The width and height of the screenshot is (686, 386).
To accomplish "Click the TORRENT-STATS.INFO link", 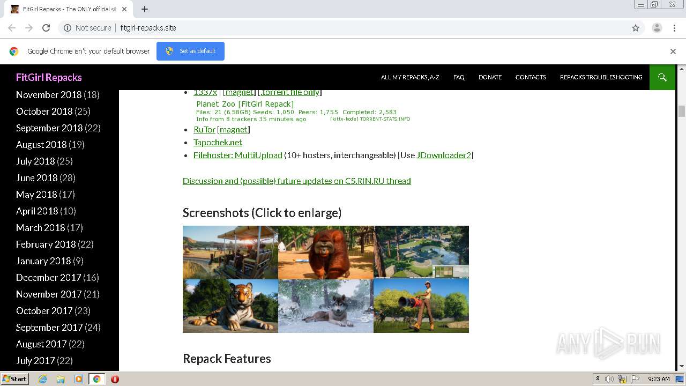I will (x=385, y=119).
